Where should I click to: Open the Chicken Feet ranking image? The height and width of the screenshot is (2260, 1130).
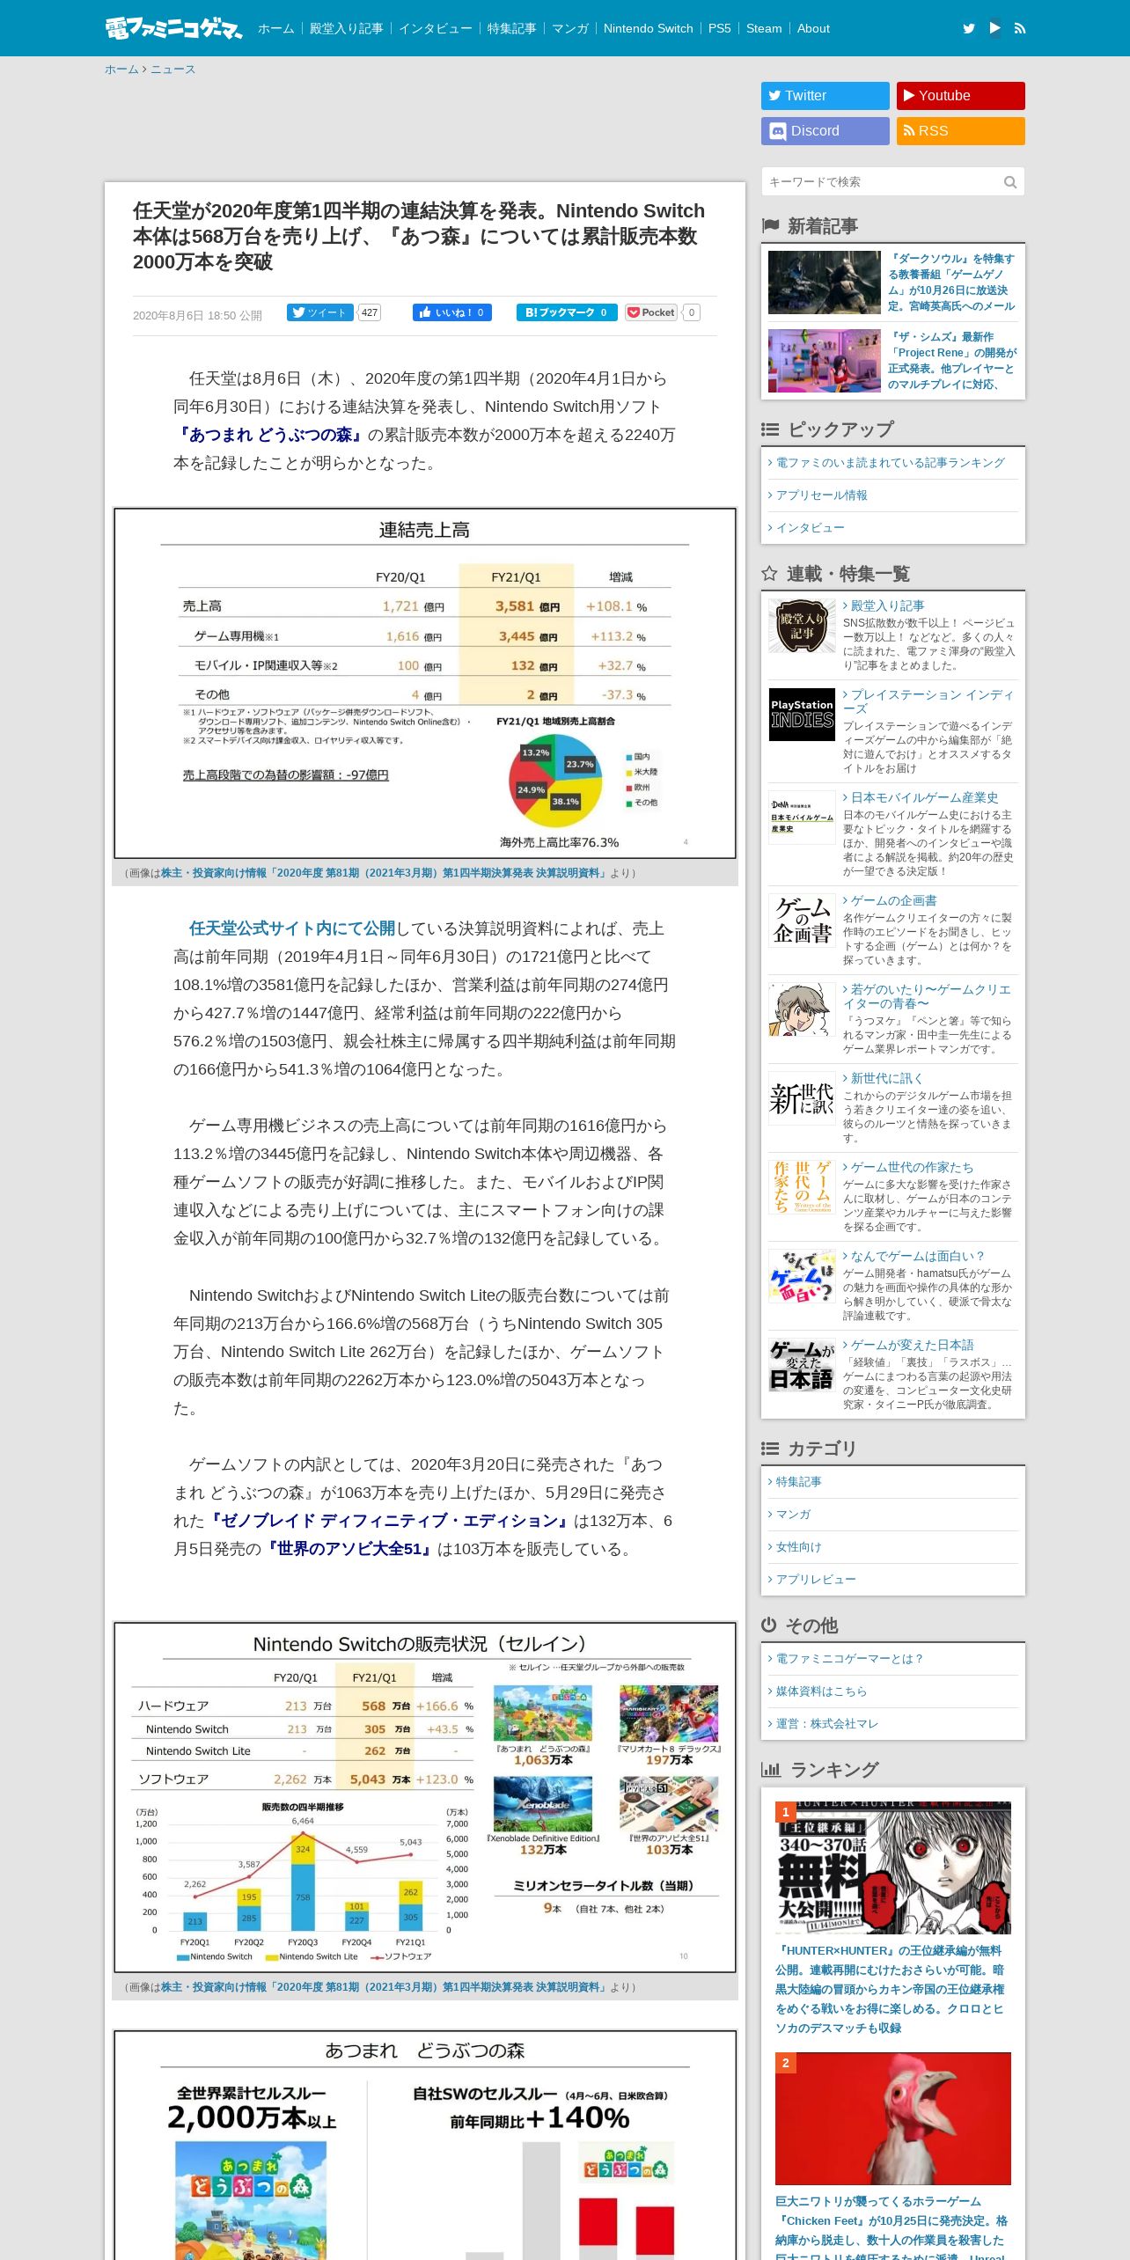(892, 2118)
